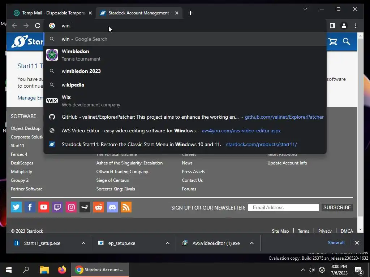The height and width of the screenshot is (277, 370).
Task: Open the Fences 4 link
Action: click(19, 154)
